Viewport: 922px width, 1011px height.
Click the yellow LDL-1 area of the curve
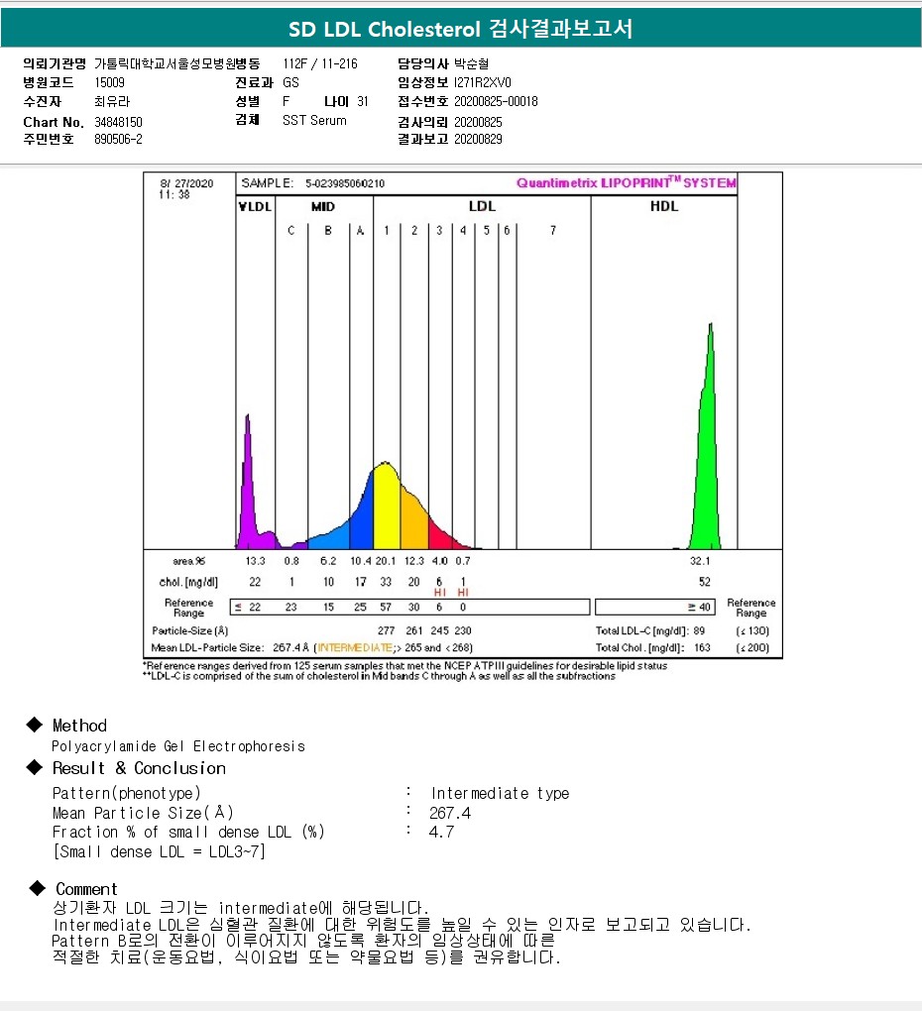click(387, 506)
